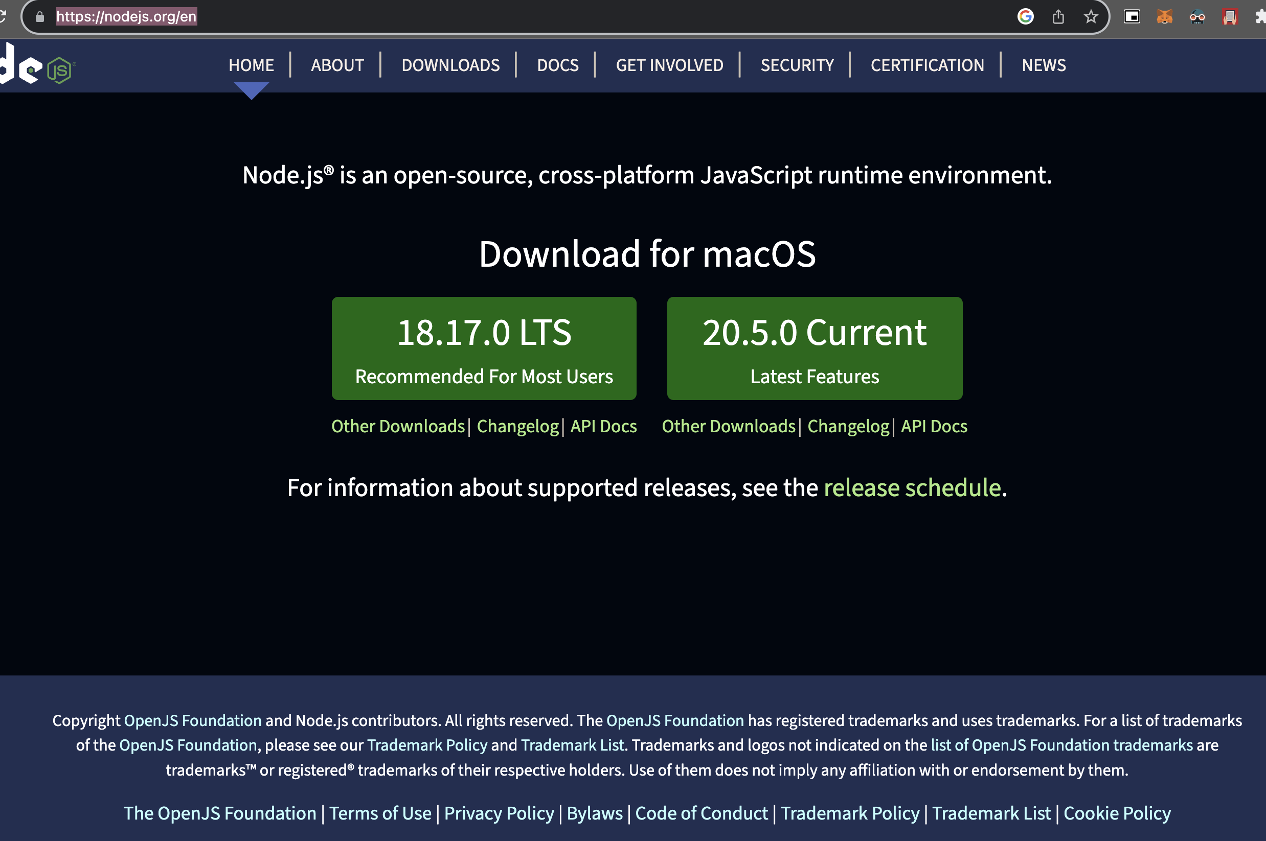Screen dimensions: 1266x841
Task: Open Terms of Use
Action: (x=380, y=813)
